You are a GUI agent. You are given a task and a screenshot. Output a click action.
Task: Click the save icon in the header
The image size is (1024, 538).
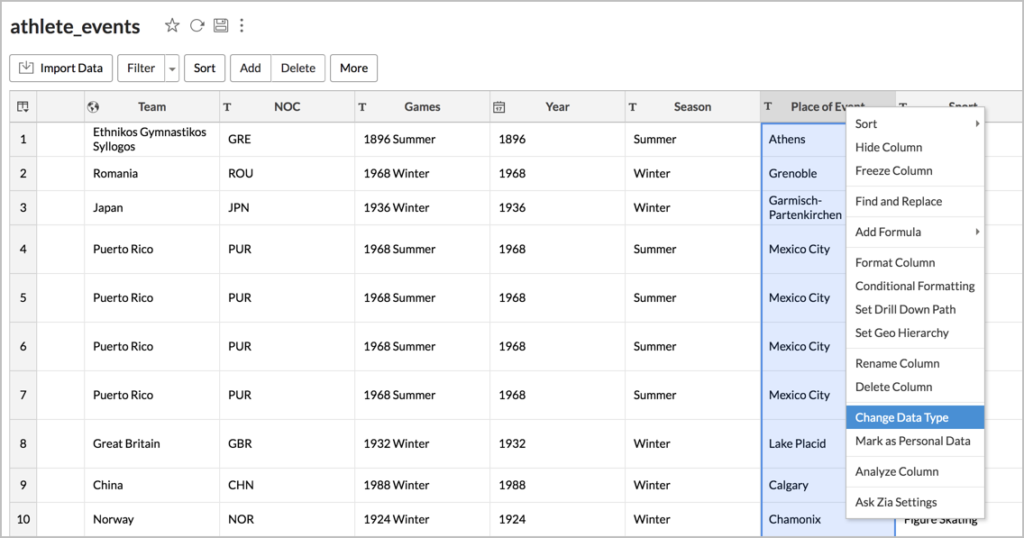(221, 25)
